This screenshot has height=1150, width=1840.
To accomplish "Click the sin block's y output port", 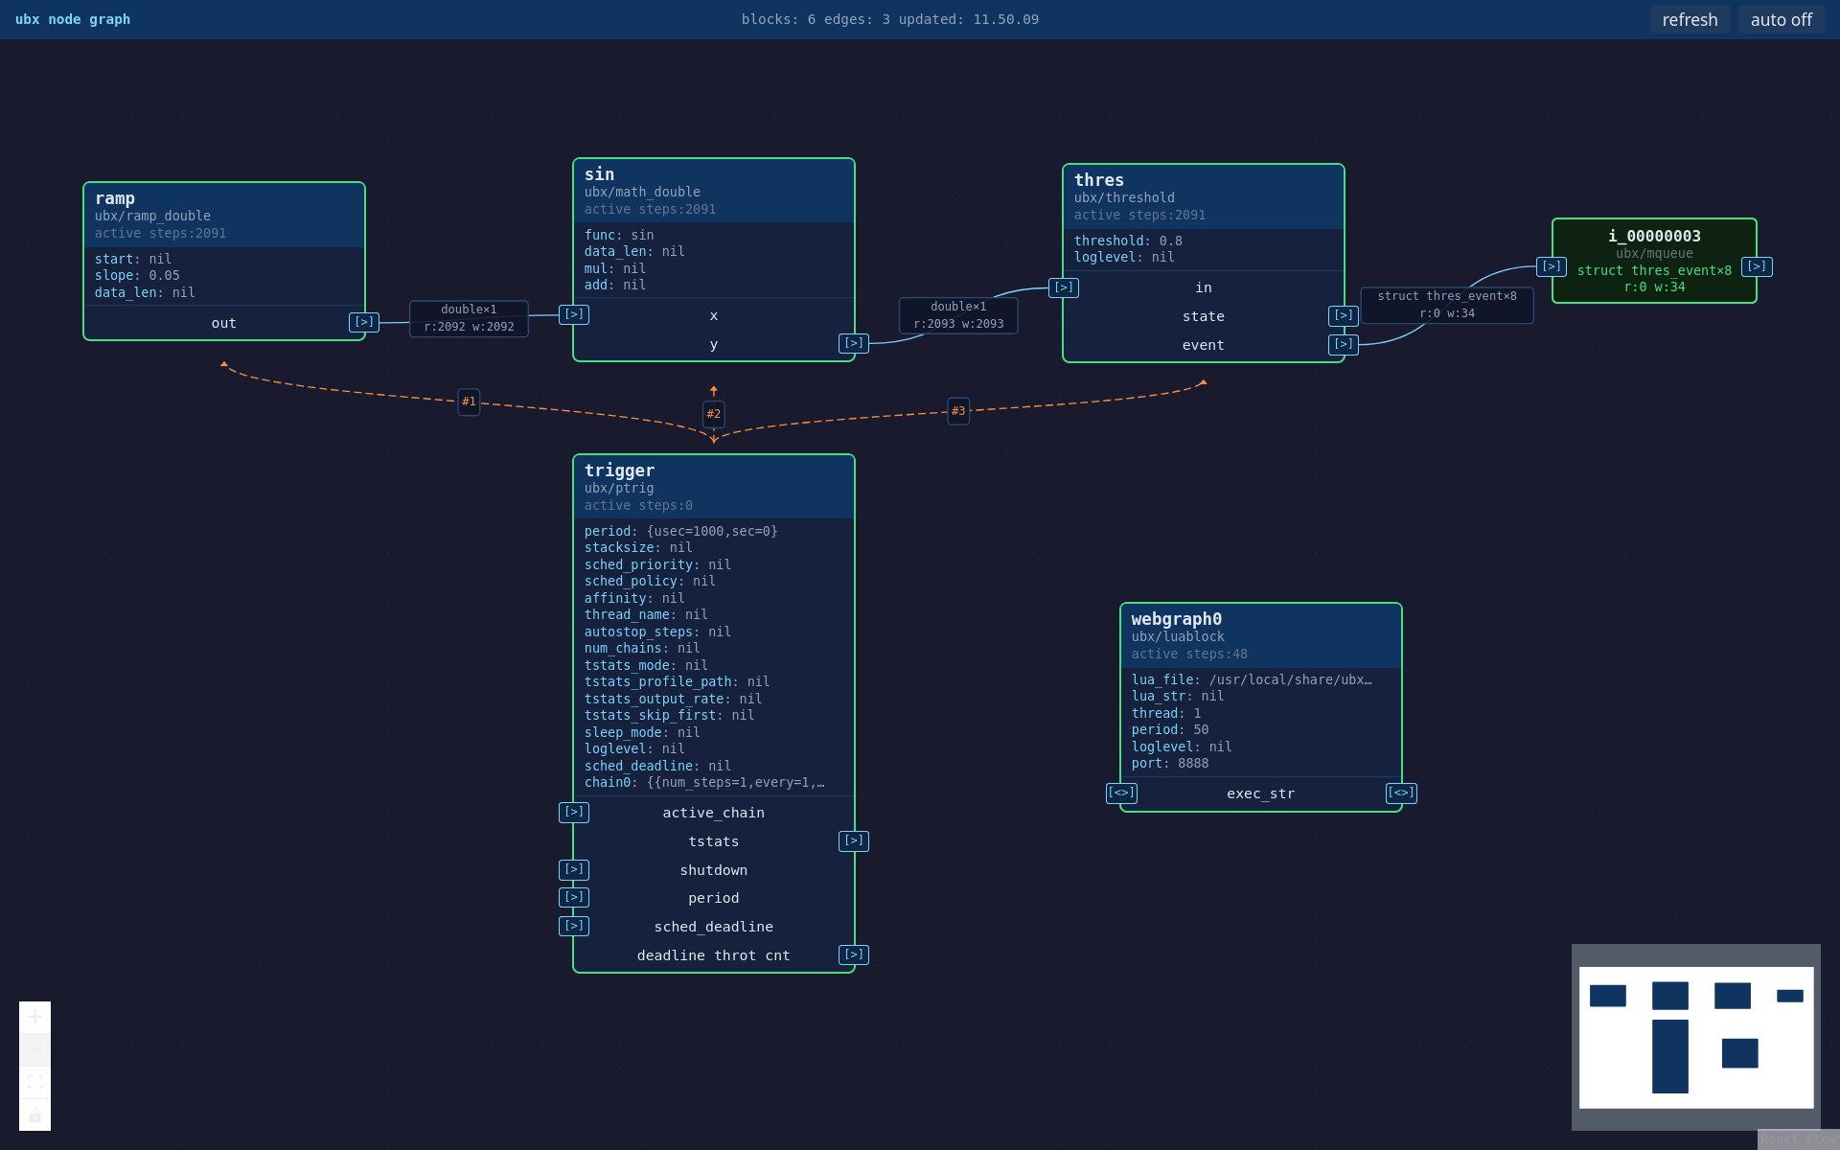I will point(854,343).
